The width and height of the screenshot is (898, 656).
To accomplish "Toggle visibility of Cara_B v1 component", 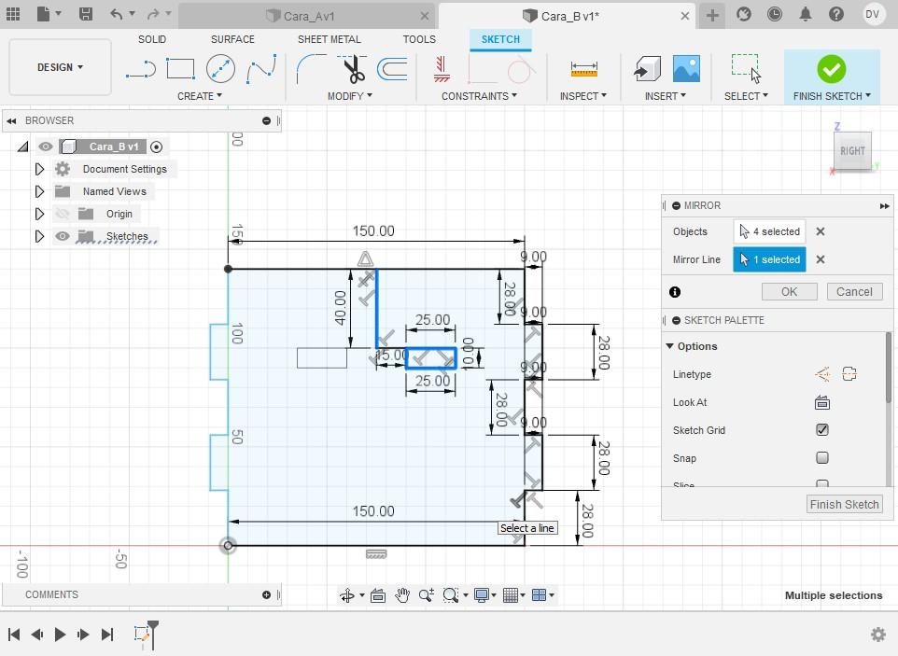I will tap(45, 147).
